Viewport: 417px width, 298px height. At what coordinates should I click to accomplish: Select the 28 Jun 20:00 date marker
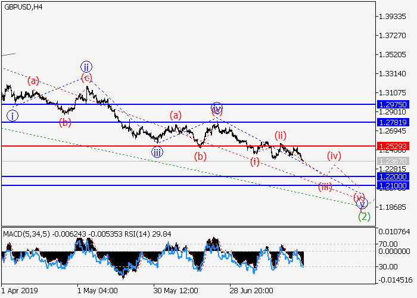(x=251, y=291)
